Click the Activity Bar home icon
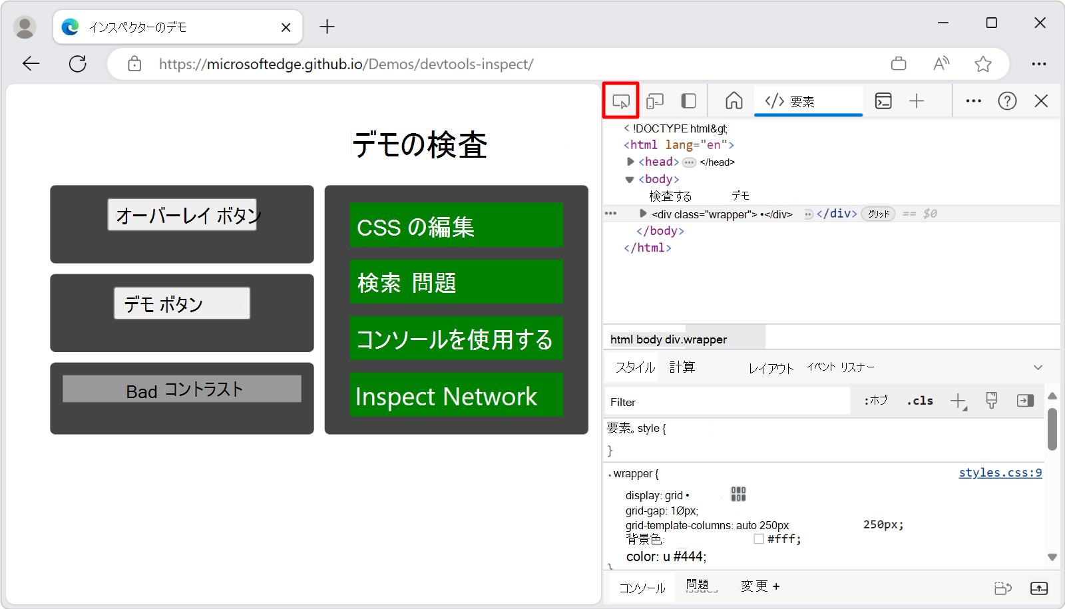This screenshot has width=1065, height=609. coord(734,101)
